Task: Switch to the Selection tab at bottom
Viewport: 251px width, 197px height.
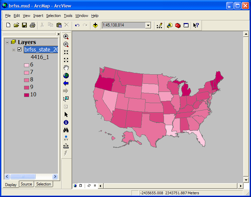Action: [x=43, y=184]
